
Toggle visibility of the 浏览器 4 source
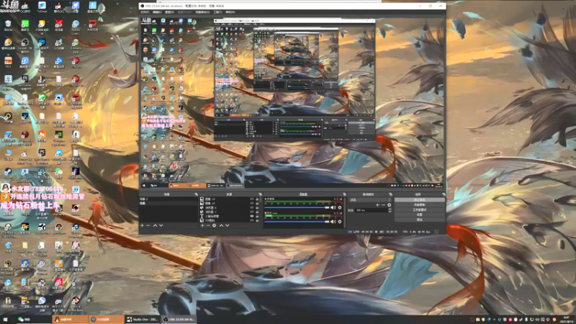(x=251, y=207)
